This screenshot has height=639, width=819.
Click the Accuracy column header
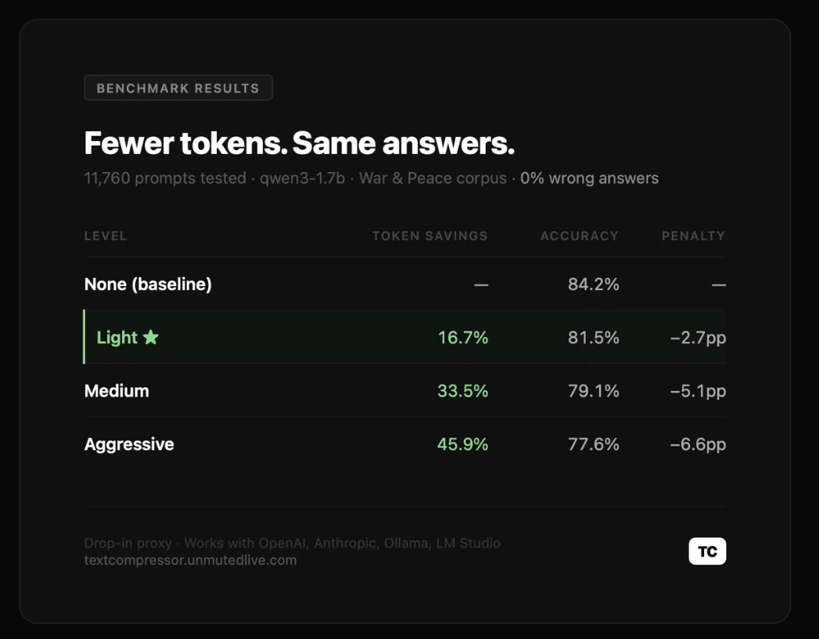[580, 236]
